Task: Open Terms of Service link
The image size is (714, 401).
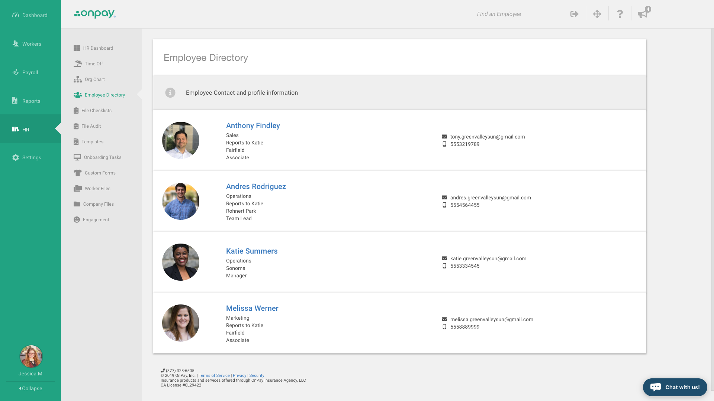Action: coord(214,375)
